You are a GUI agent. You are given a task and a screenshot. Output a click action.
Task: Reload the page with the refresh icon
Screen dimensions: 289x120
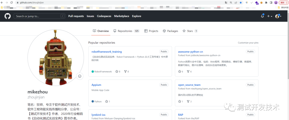[x=12, y=3]
